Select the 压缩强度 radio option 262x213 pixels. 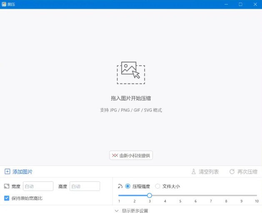(127, 186)
